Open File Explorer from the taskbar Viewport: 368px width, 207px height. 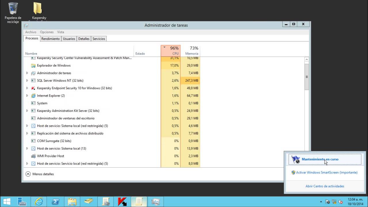[x=72, y=202]
